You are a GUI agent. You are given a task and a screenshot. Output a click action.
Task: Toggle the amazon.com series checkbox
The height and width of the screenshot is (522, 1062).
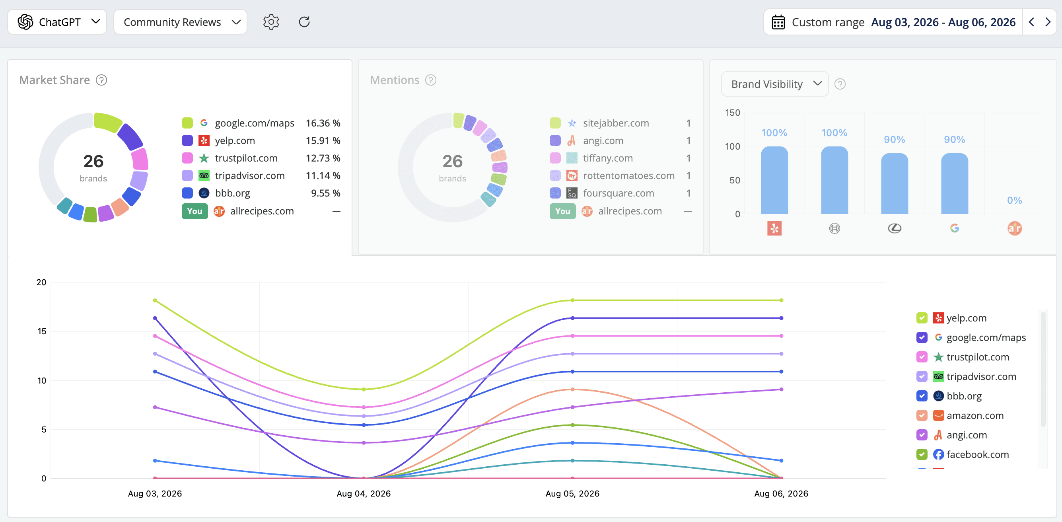click(x=922, y=416)
